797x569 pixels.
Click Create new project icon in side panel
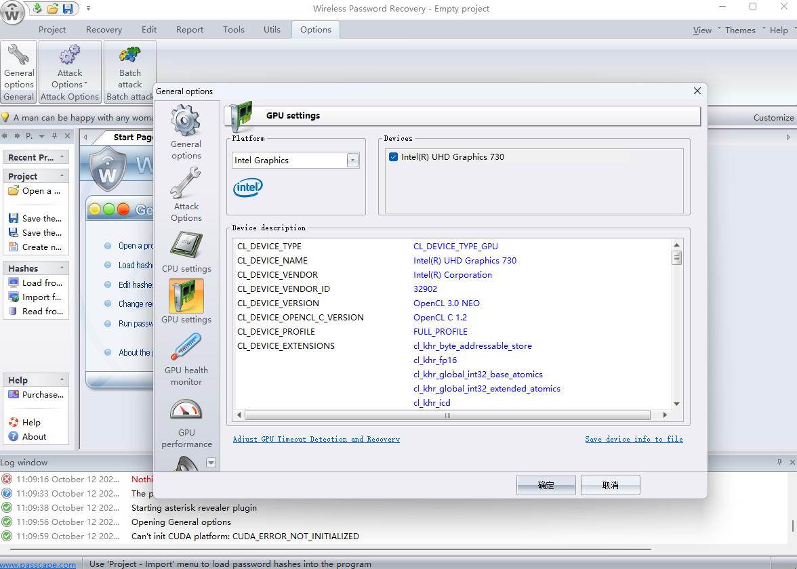pos(14,247)
